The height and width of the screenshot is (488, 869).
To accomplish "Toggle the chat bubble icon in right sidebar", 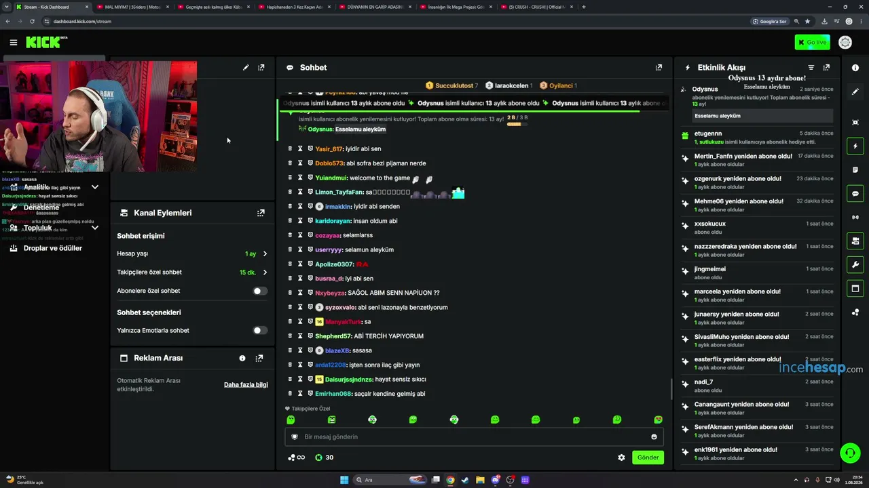I will 855,194.
